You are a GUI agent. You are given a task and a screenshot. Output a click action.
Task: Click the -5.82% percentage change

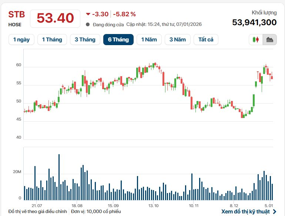point(124,14)
